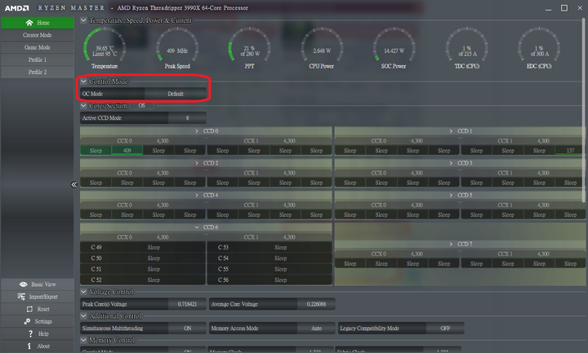Click the Reset icon in the sidebar
The height and width of the screenshot is (353, 588).
[x=29, y=309]
